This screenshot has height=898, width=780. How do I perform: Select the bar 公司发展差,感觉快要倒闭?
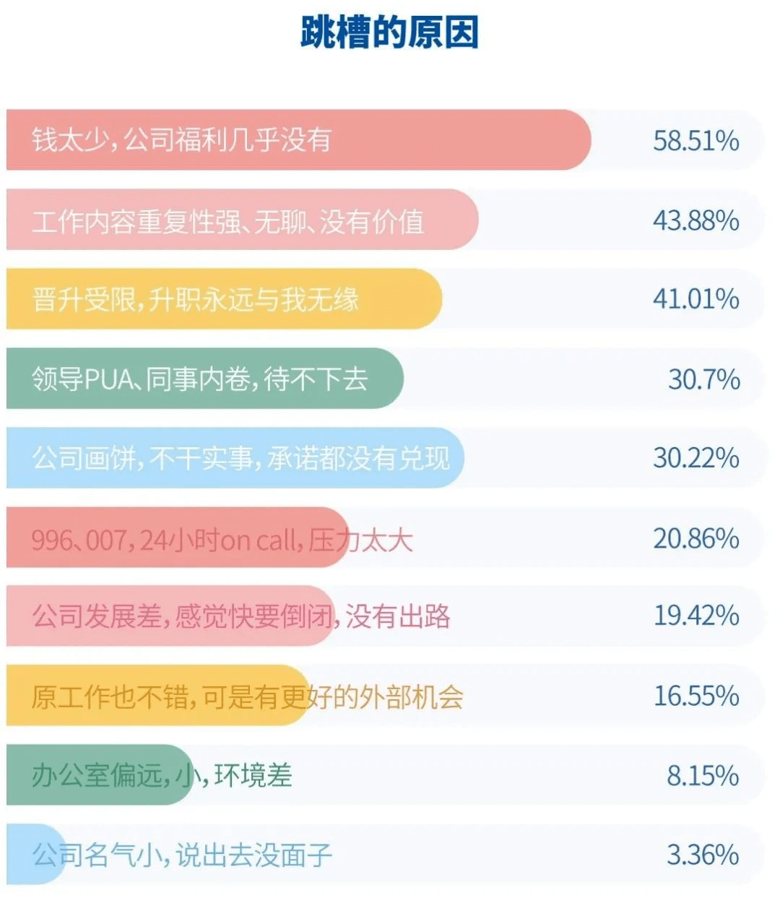[x=170, y=616]
